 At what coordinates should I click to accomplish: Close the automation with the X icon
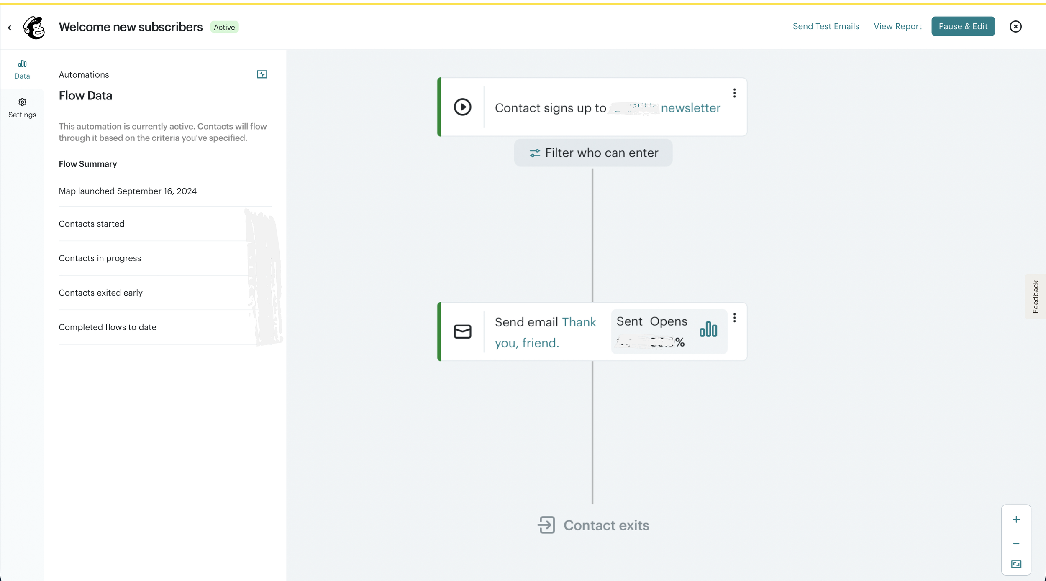coord(1015,26)
